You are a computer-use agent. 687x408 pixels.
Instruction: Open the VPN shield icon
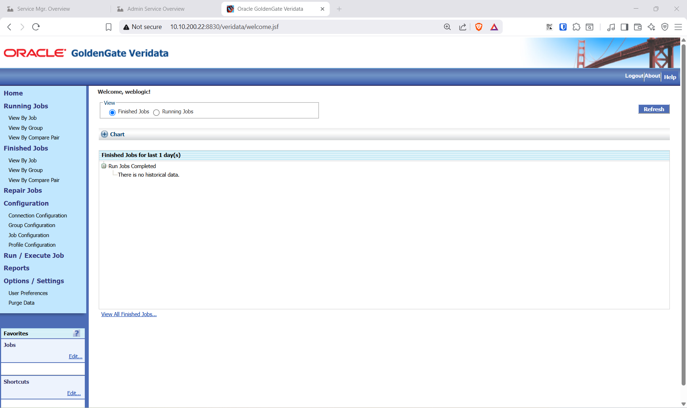click(665, 27)
